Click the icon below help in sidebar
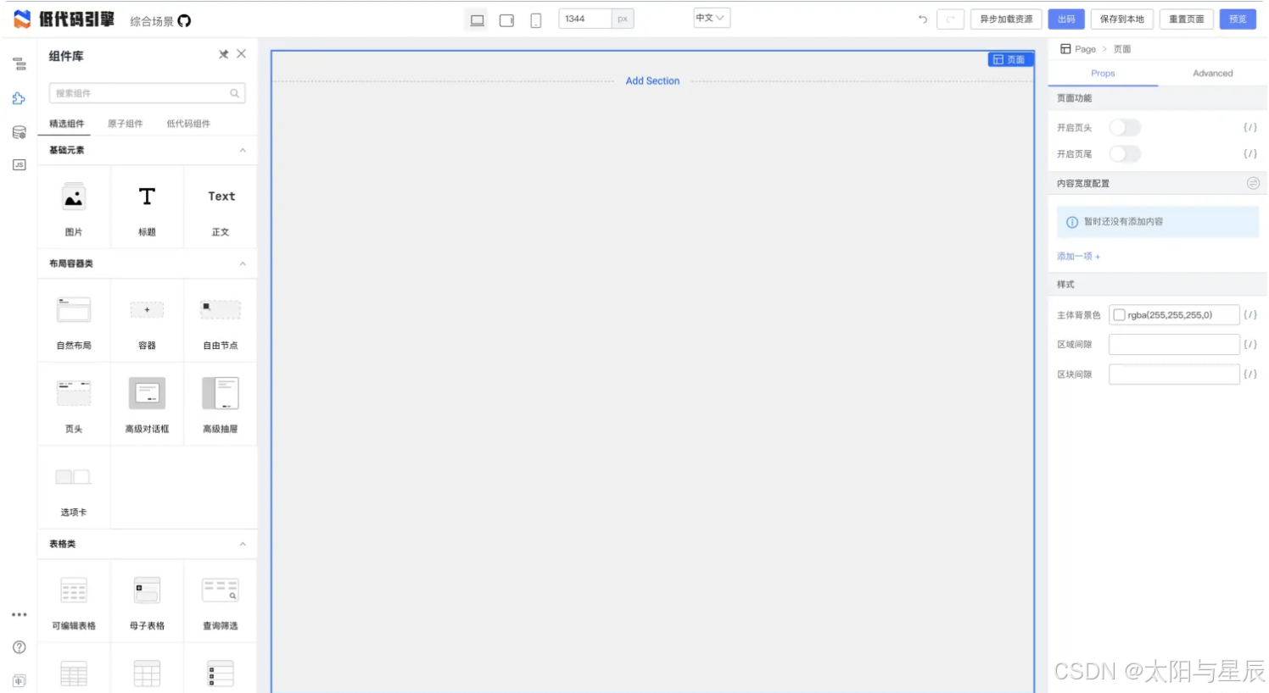Viewport: 1269px width, 693px height. click(20, 680)
